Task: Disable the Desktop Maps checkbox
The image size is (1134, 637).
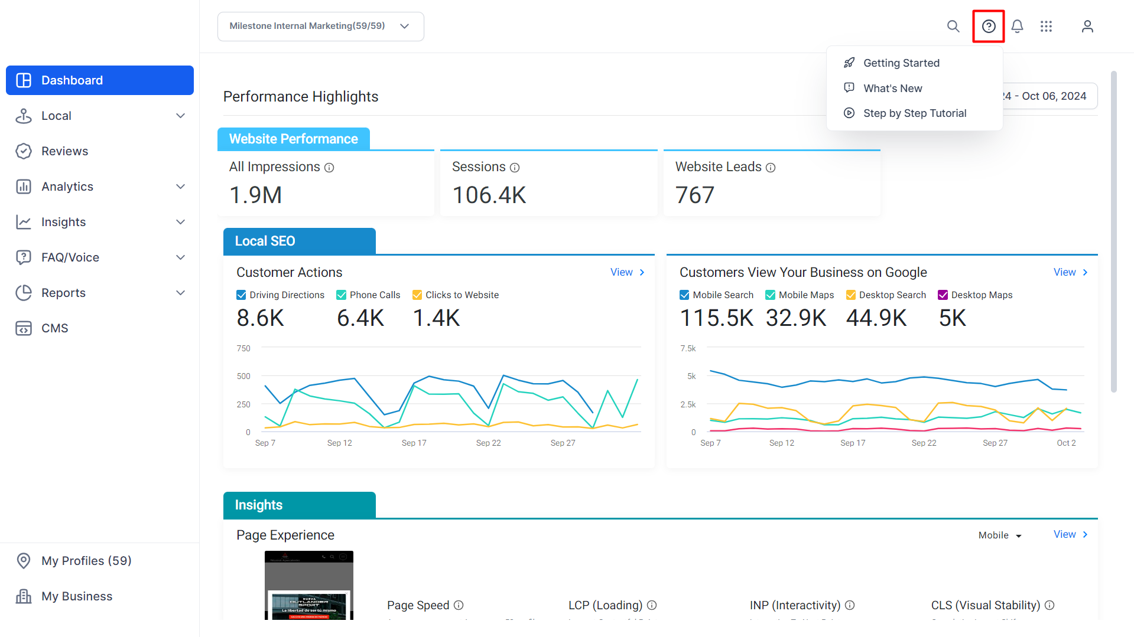Action: pos(943,295)
